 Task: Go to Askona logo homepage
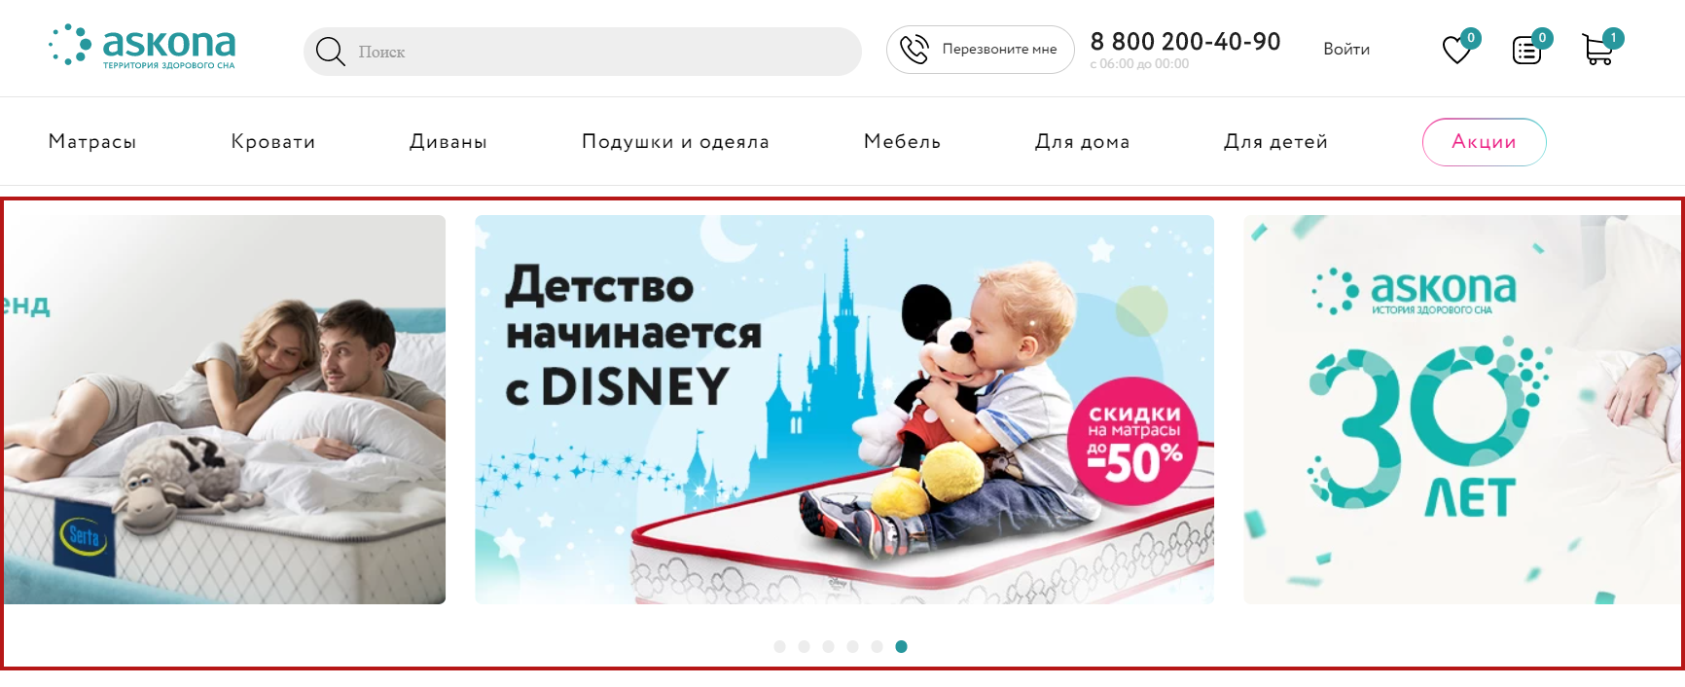pos(142,46)
